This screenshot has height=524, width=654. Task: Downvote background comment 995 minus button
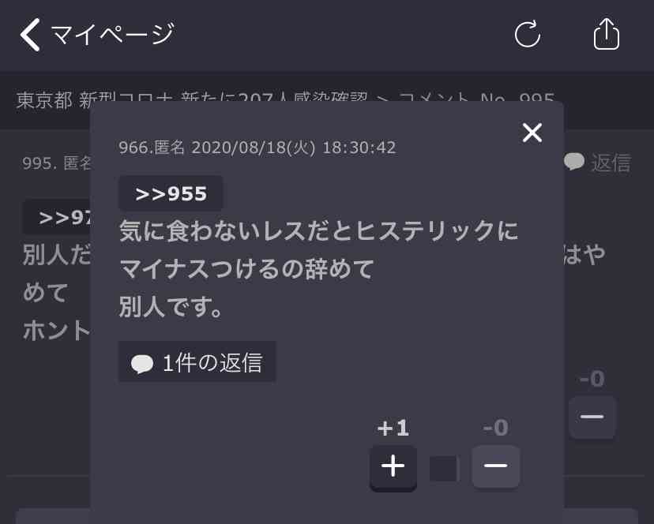[592, 417]
